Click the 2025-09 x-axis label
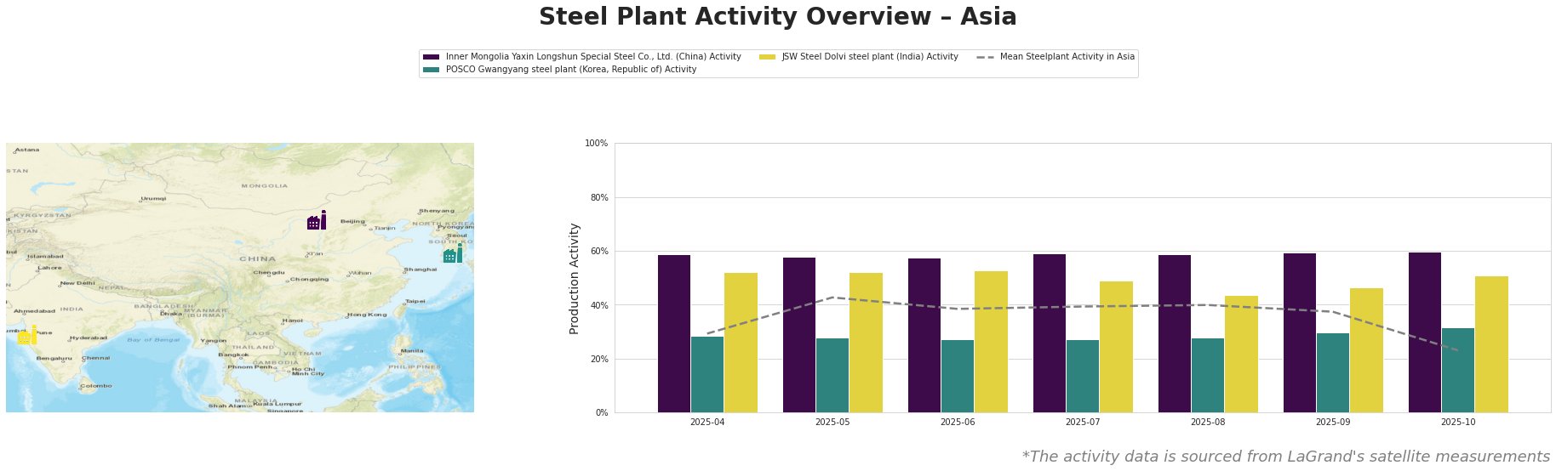The width and height of the screenshot is (1556, 471). (1333, 422)
